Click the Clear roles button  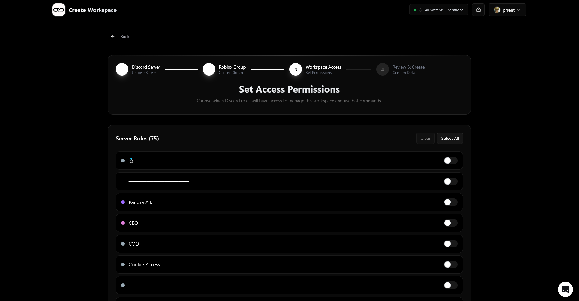(425, 139)
